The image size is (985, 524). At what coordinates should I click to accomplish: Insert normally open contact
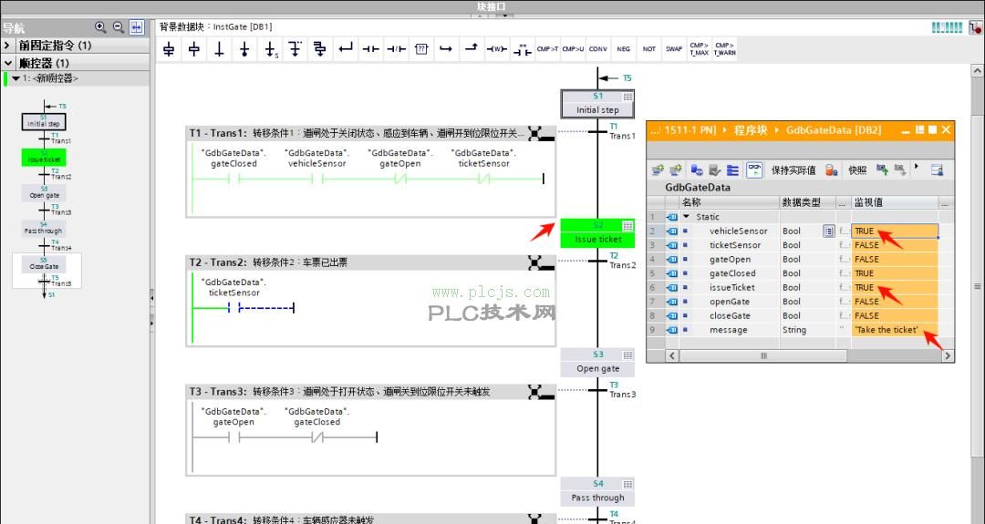coord(370,49)
